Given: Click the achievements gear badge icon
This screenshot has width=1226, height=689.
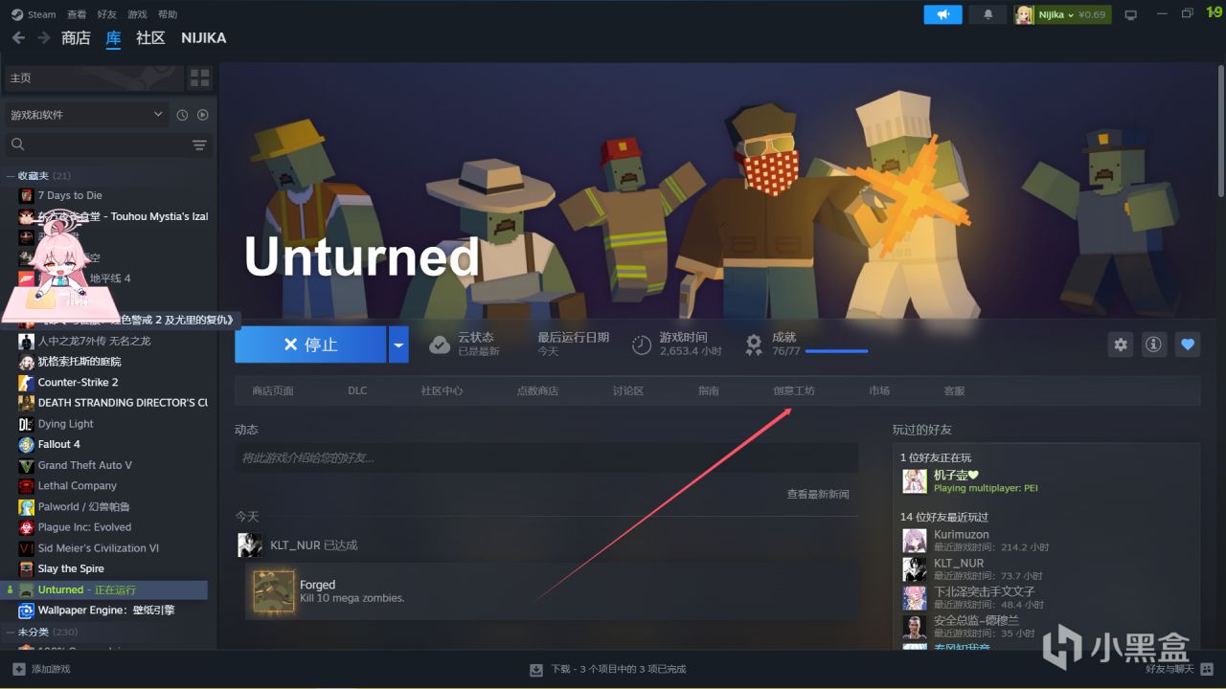Looking at the screenshot, I should (x=754, y=344).
